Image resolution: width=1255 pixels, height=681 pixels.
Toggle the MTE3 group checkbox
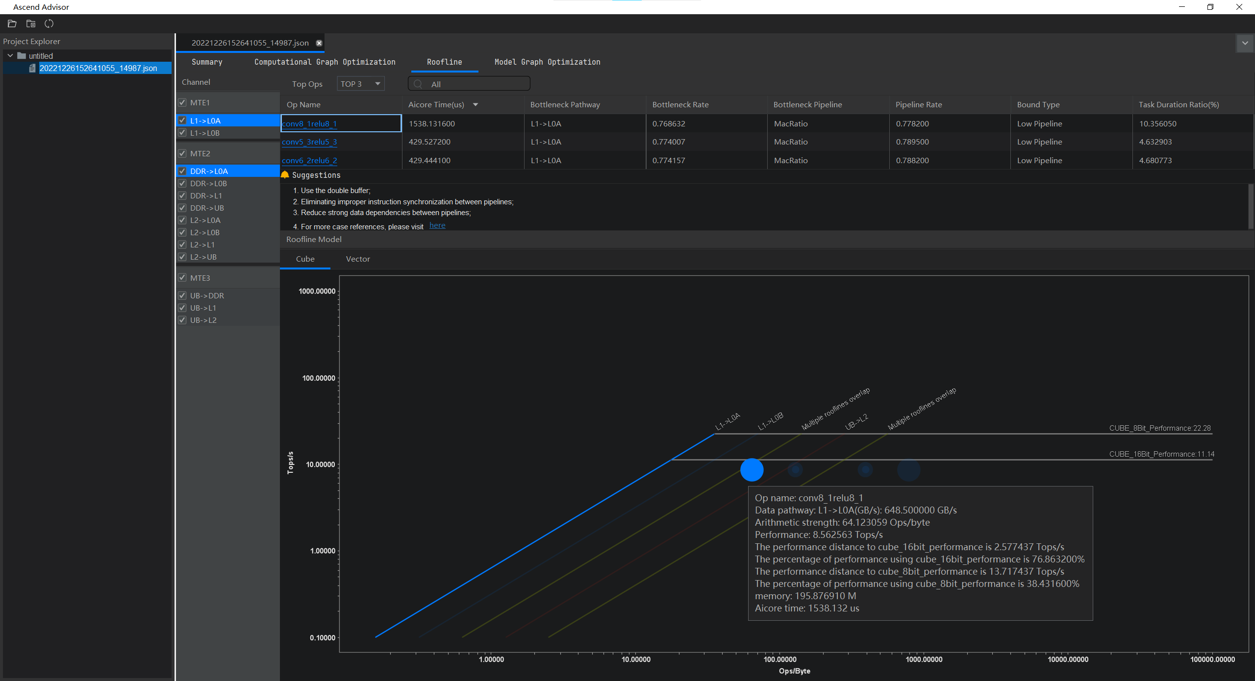182,278
